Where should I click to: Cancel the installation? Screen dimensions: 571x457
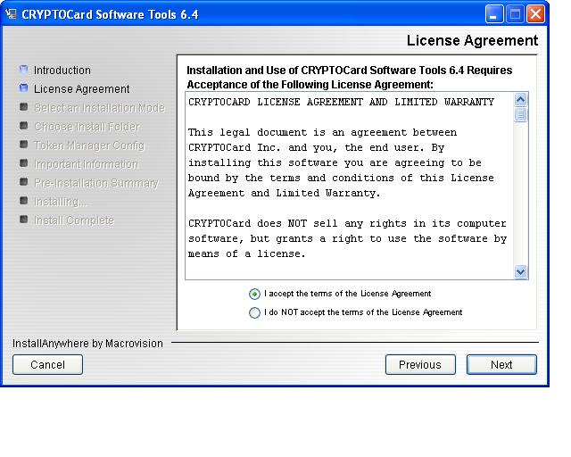coord(47,364)
